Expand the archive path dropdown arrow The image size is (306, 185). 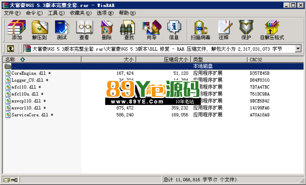pyautogui.click(x=298, y=48)
